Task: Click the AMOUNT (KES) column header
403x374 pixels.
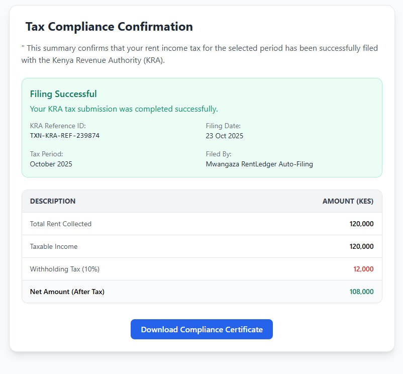Action: tap(348, 201)
